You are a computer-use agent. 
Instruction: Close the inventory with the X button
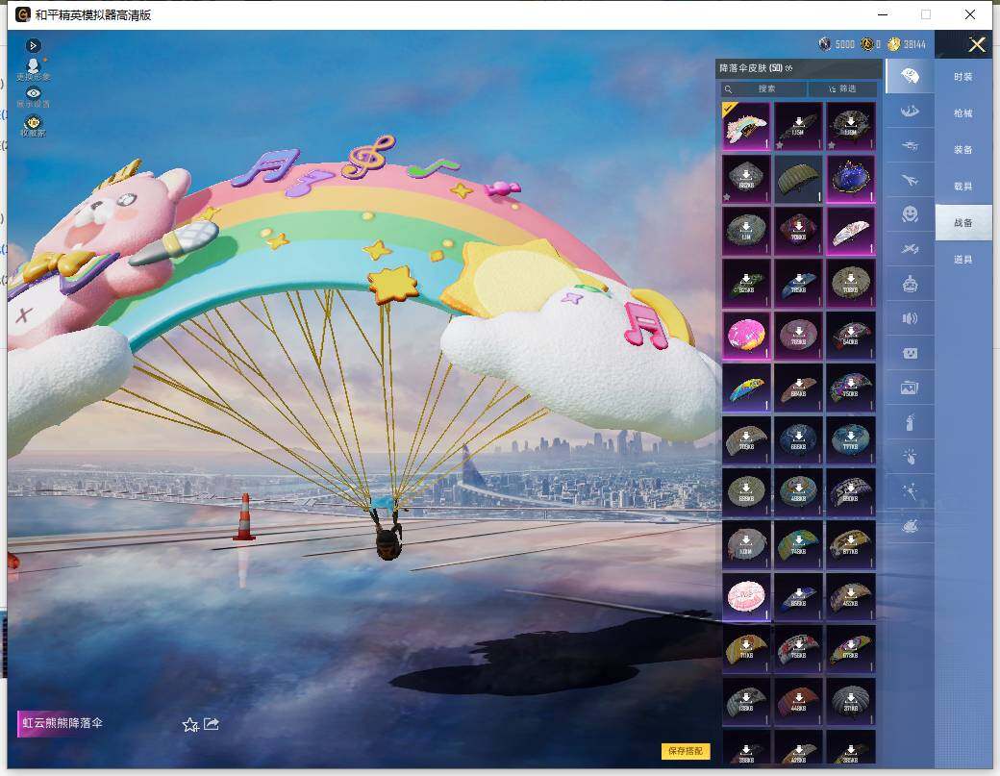tap(976, 44)
